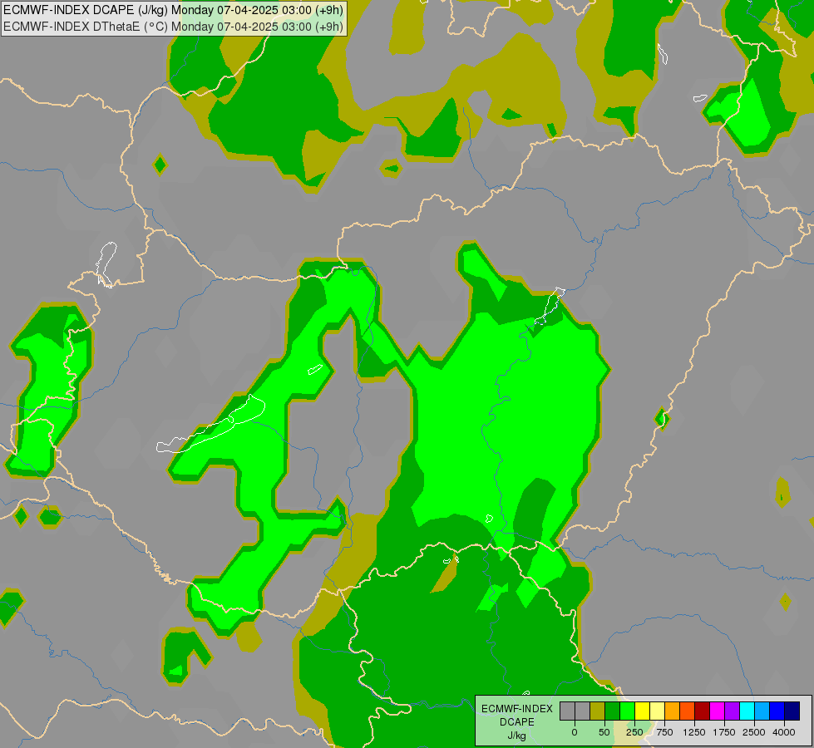Click the legend value "1750"
The height and width of the screenshot is (748, 814).
pos(723,732)
